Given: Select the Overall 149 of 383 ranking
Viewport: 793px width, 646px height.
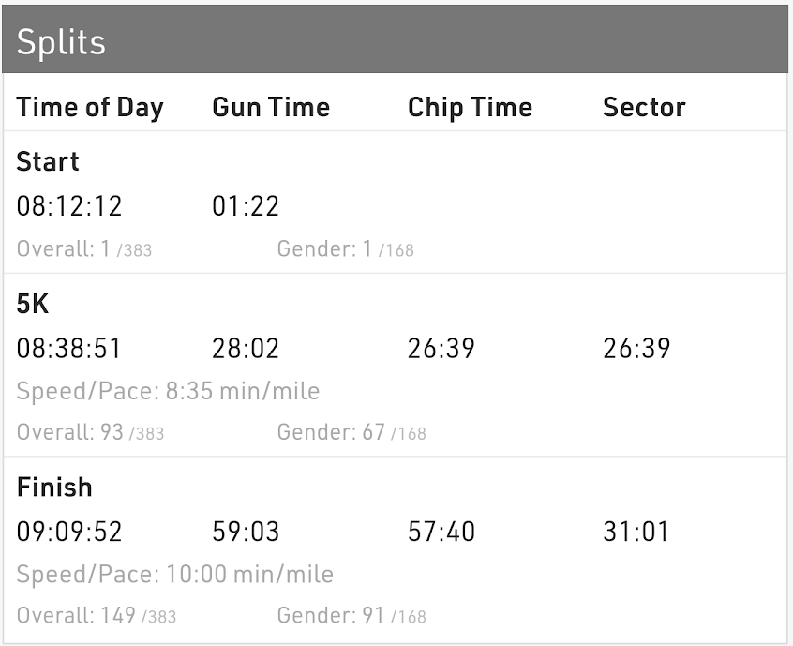Looking at the screenshot, I should (x=97, y=616).
